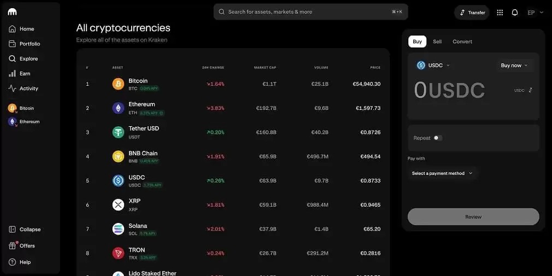Swap the amount currency using the arrows icon
552x276 pixels.
(531, 90)
